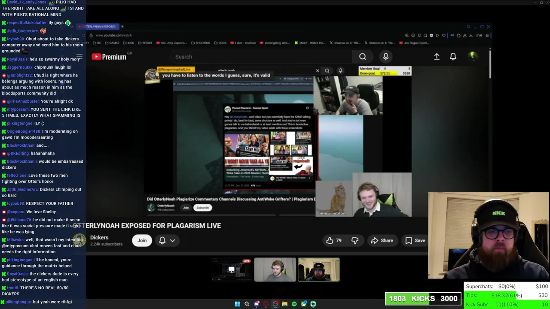Screen dimensions: 550x309
Task: Save the video to a playlist
Action: [415, 240]
